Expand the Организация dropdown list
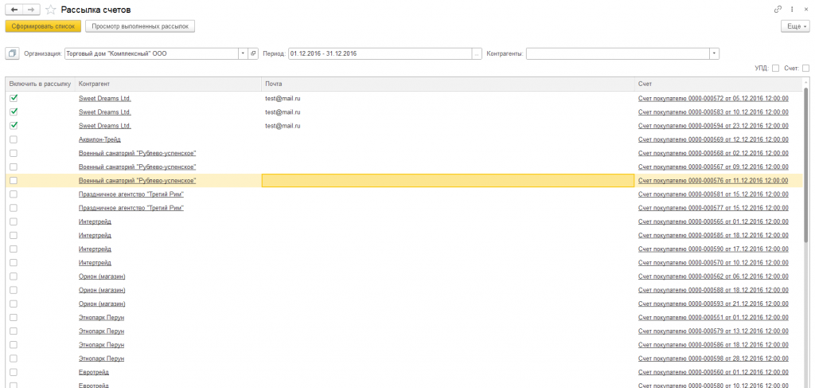The width and height of the screenshot is (815, 388). pos(244,53)
